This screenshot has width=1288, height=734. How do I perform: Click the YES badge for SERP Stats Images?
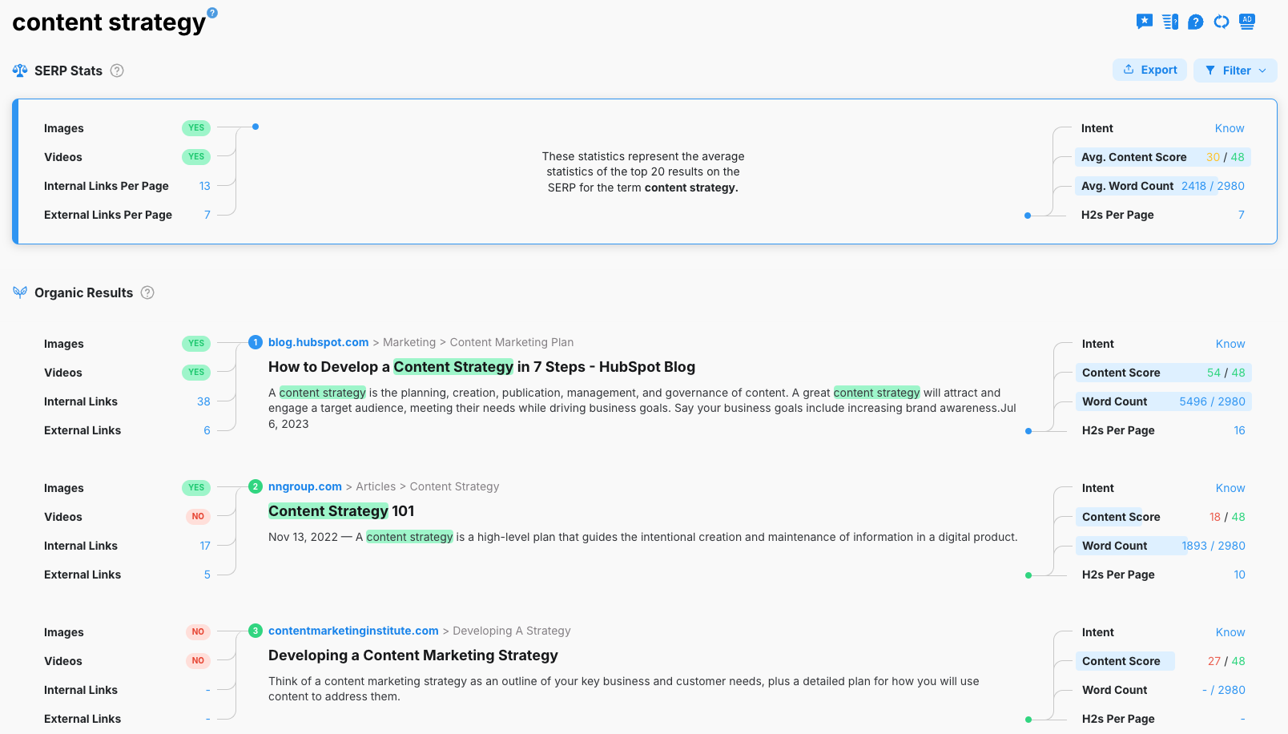(196, 128)
